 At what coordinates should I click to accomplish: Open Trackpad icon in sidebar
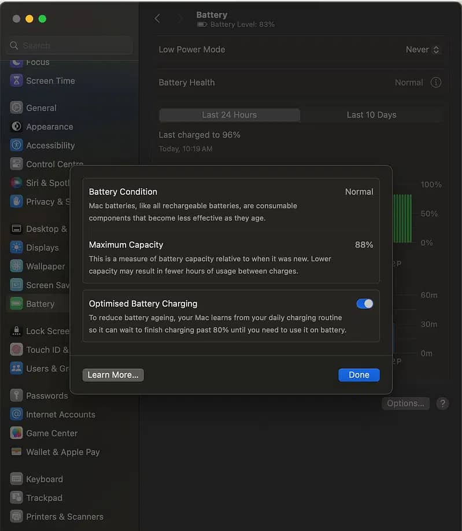pyautogui.click(x=16, y=498)
